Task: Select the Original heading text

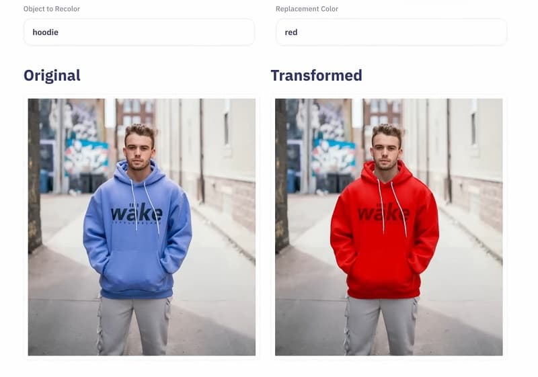Action: tap(52, 75)
